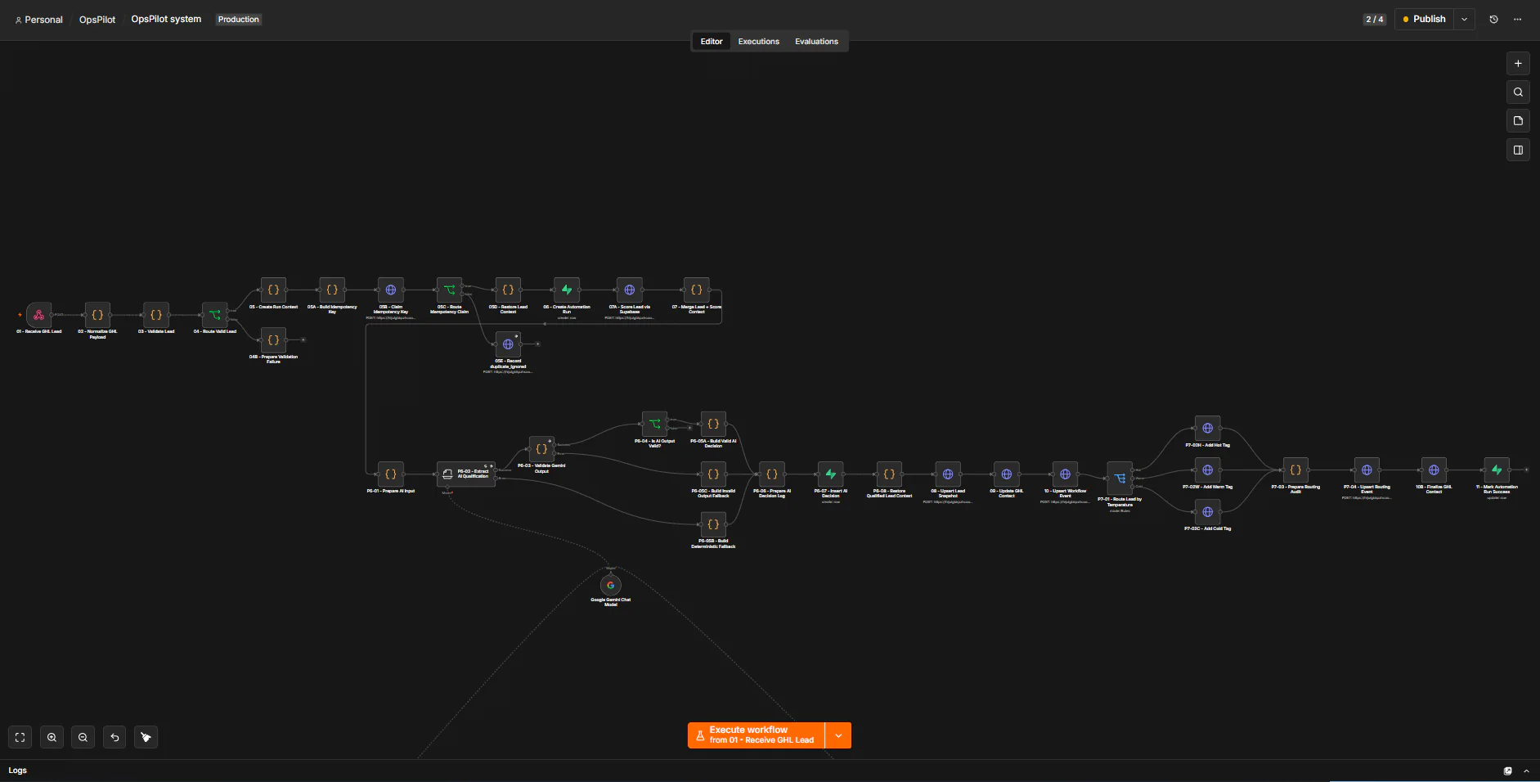Add a sticky note from side panel
The image size is (1540, 782).
(1518, 121)
